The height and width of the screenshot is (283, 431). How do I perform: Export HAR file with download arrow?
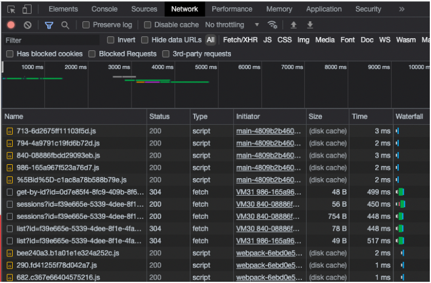(310, 25)
